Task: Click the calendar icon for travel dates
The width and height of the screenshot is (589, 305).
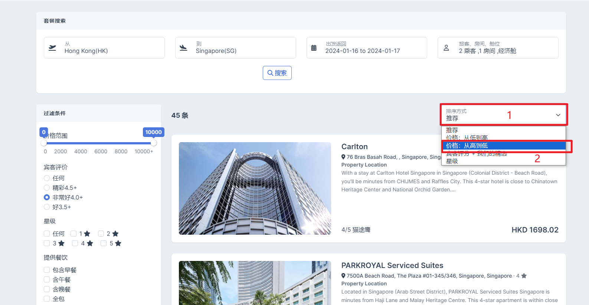Action: coord(314,48)
